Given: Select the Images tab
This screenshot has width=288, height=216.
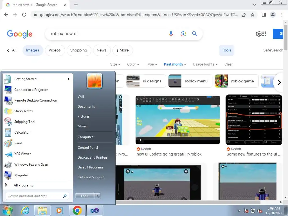Looking at the screenshot, I should pos(33,50).
